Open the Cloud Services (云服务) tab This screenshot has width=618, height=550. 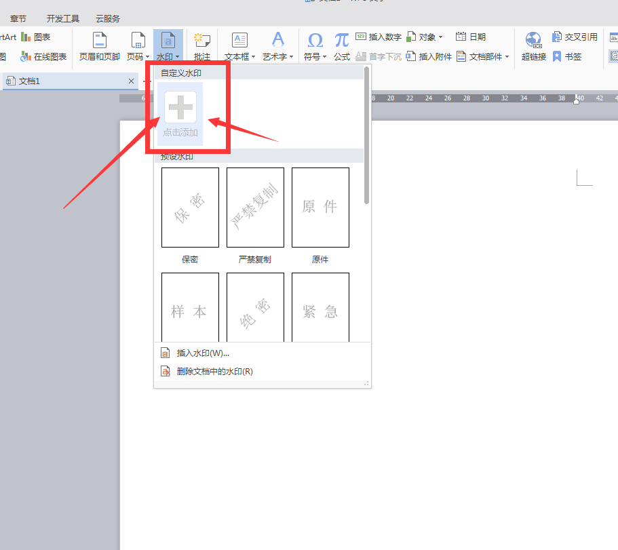[x=107, y=18]
